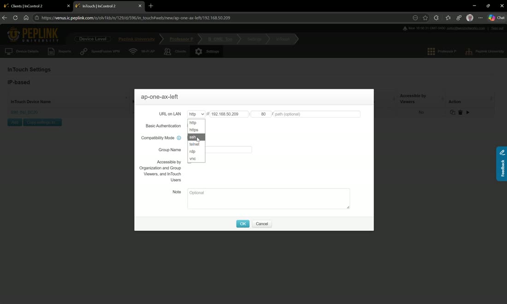Image resolution: width=507 pixels, height=304 pixels.
Task: Select ssh in protocol dropdown list
Action: coord(196,137)
